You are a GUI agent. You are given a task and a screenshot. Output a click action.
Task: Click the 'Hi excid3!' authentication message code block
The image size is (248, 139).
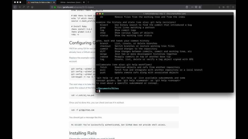[x=124, y=125]
